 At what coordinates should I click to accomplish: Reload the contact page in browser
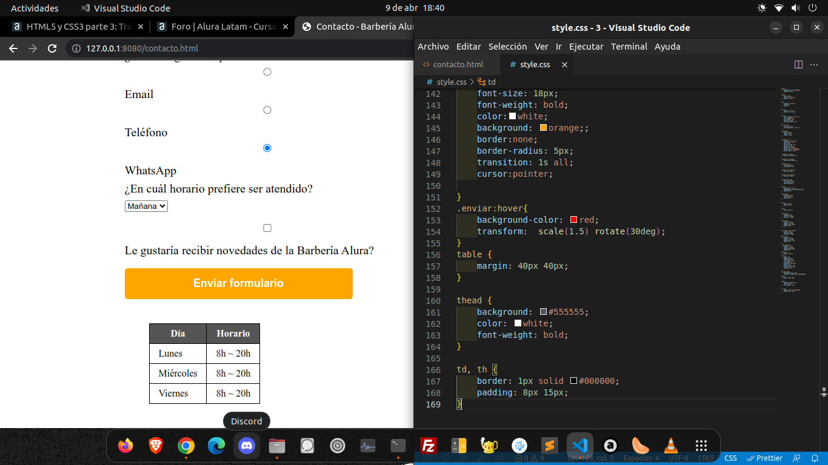coord(52,48)
